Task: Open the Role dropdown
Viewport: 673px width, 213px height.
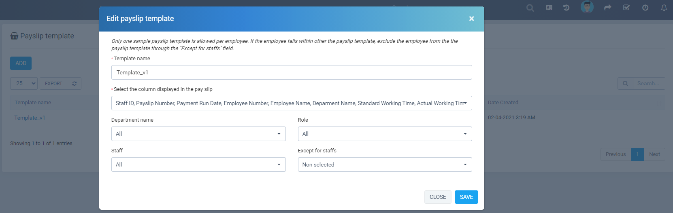Action: (x=385, y=134)
